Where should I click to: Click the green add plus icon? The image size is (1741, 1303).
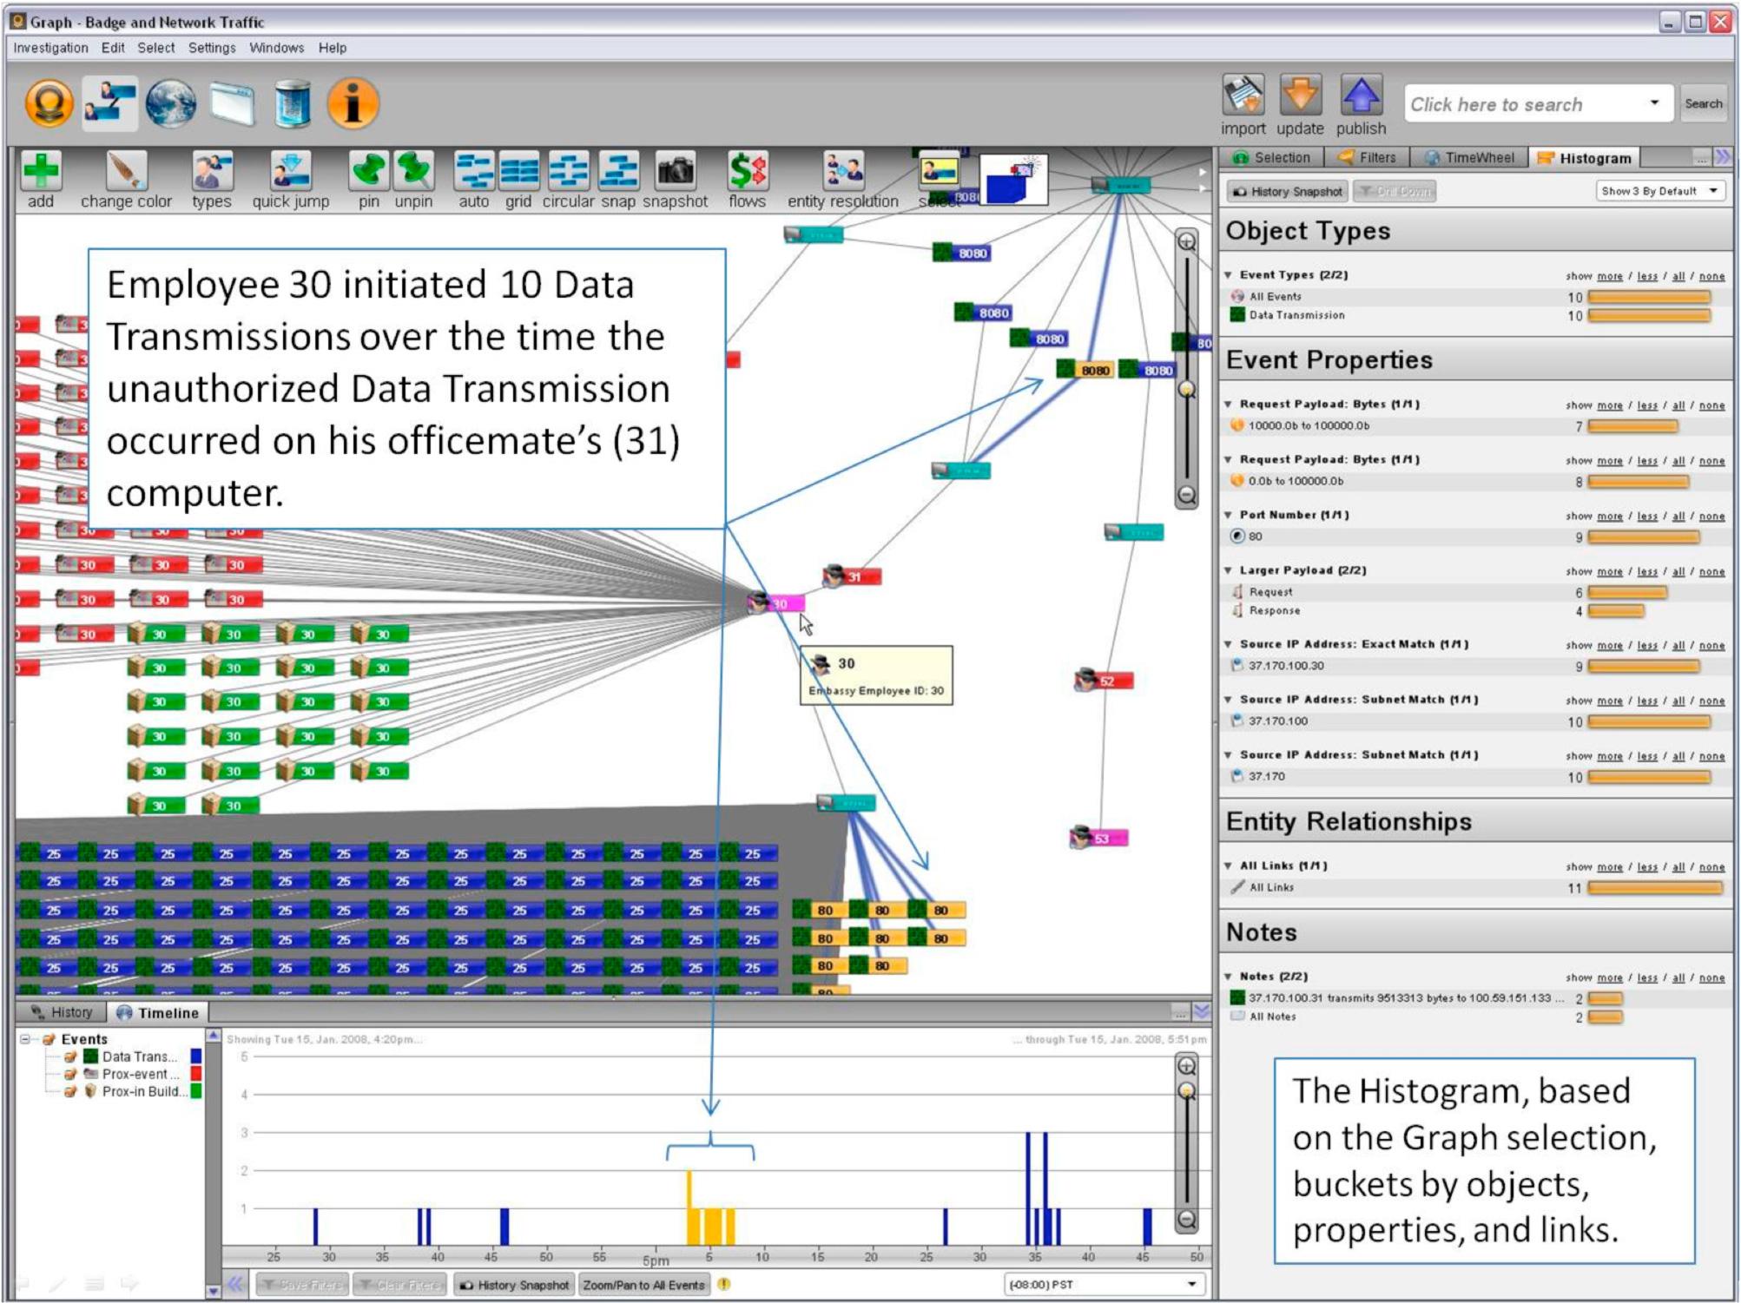pyautogui.click(x=41, y=170)
